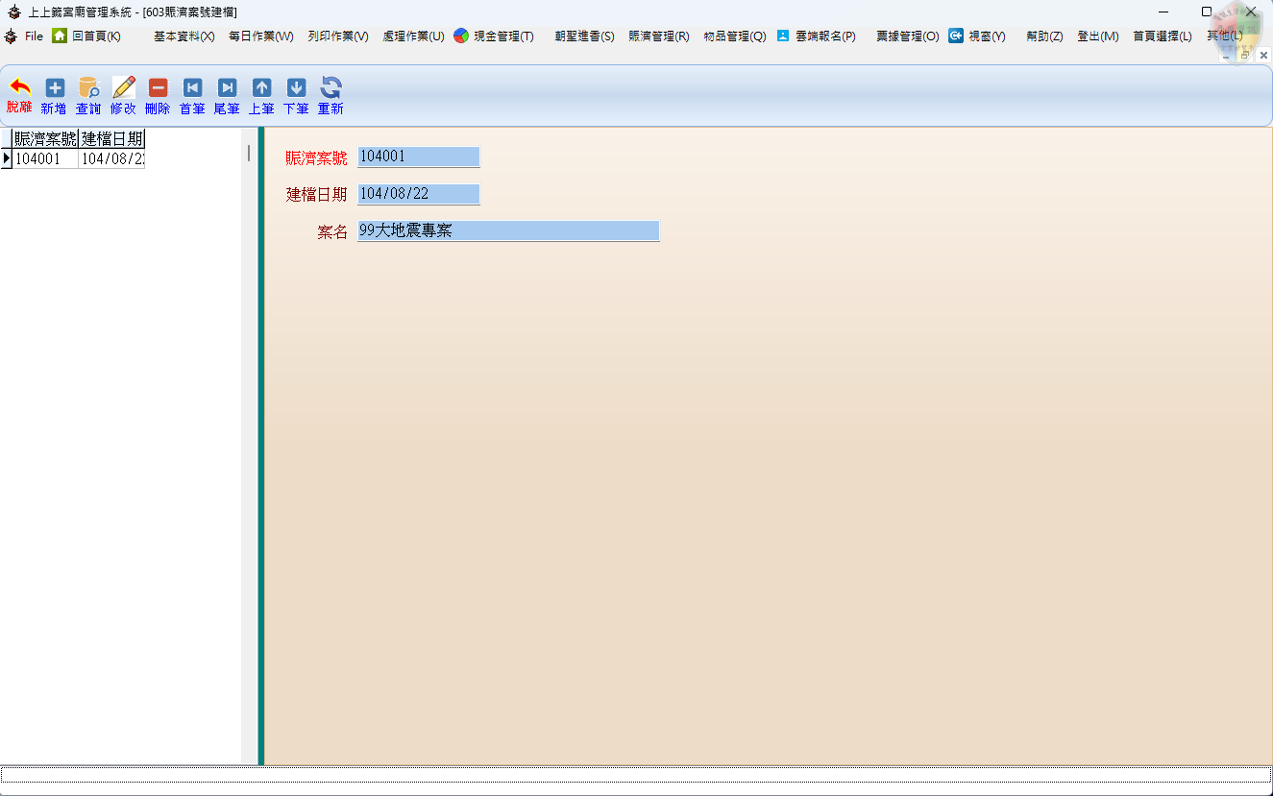Go to next record with 下筆
Viewport: 1273px width, 796px height.
click(296, 88)
